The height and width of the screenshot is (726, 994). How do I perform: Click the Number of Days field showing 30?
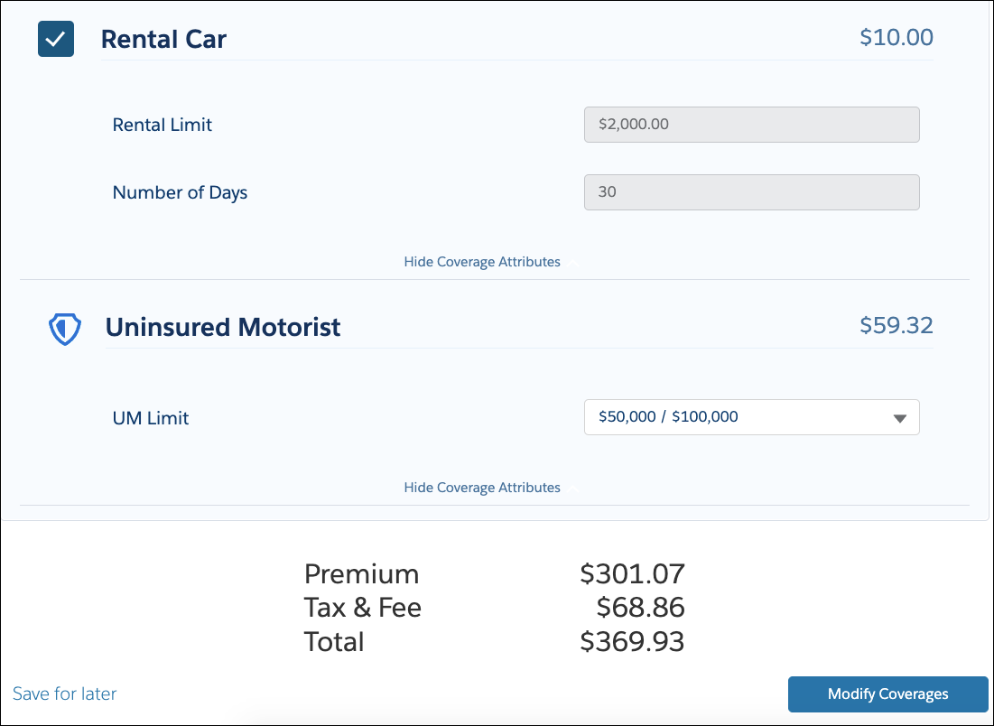tap(752, 191)
